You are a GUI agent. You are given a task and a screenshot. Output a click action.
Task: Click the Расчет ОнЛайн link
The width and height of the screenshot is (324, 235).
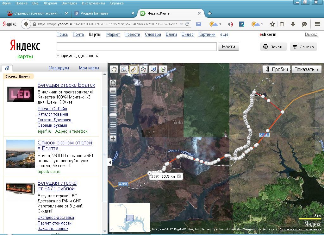pyautogui.click(x=52, y=109)
